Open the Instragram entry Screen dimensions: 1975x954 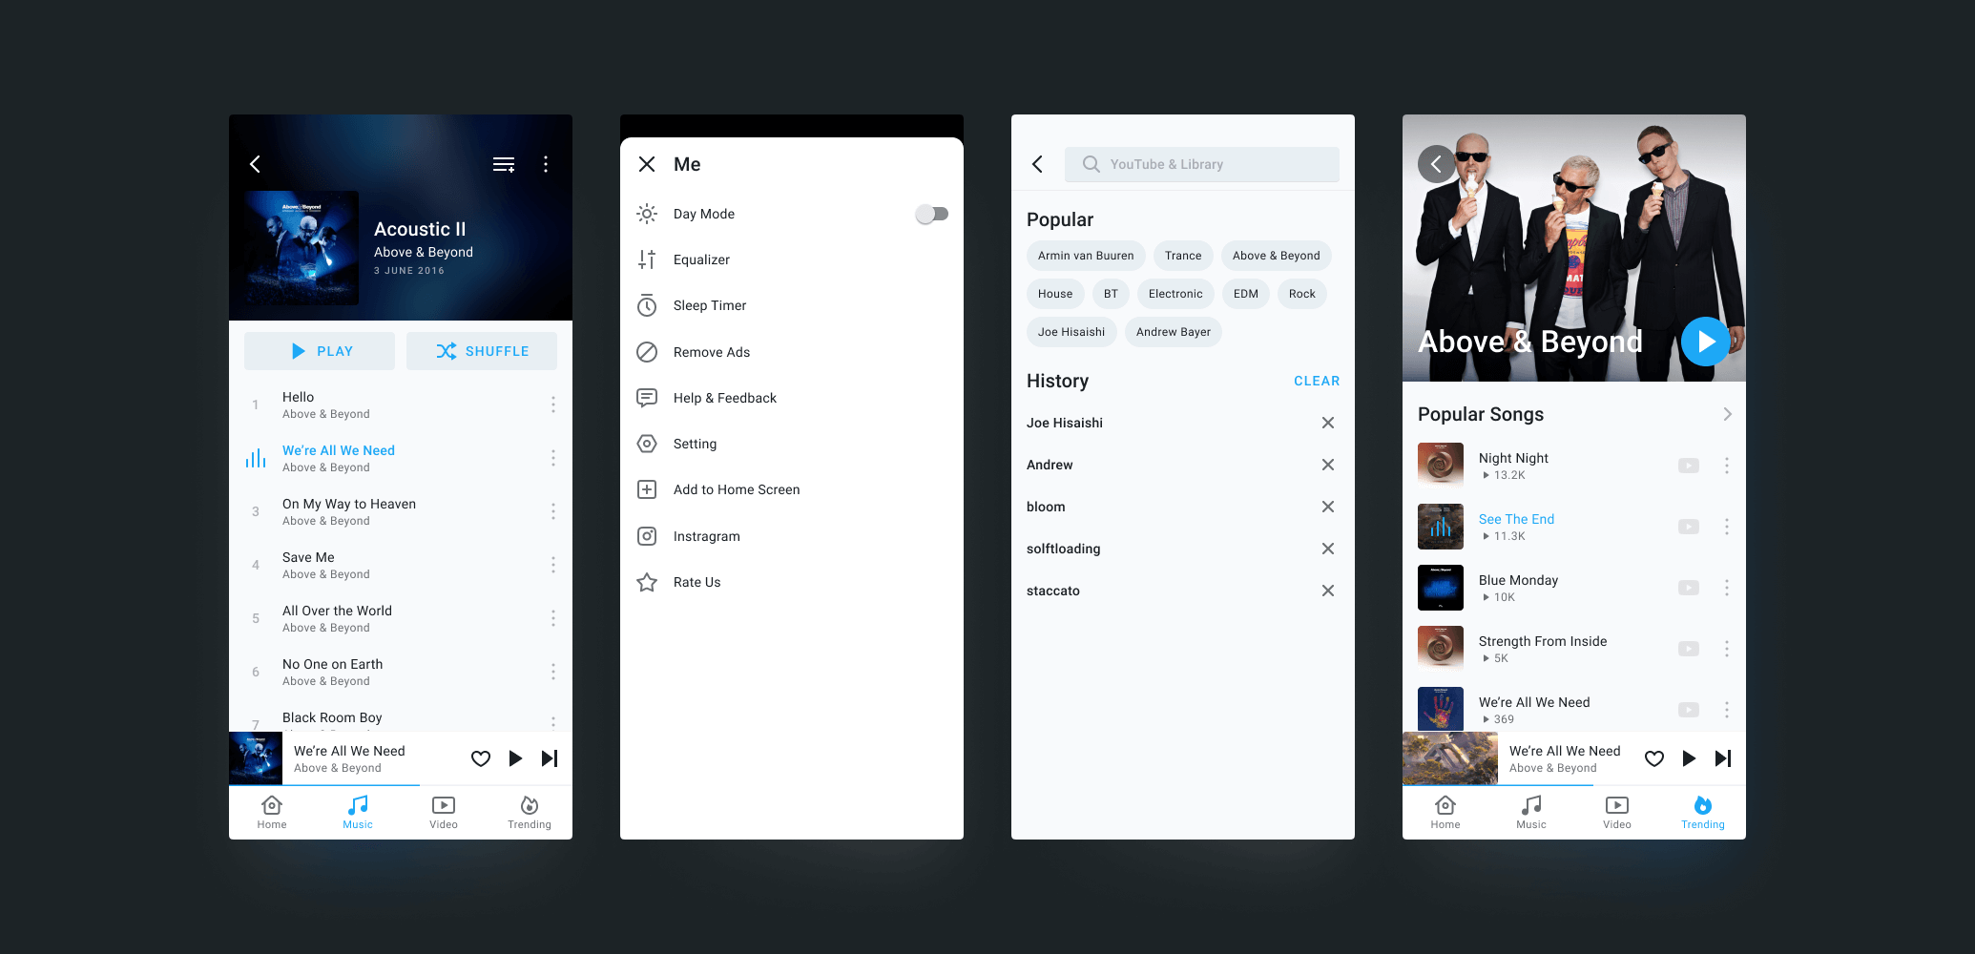(792, 536)
